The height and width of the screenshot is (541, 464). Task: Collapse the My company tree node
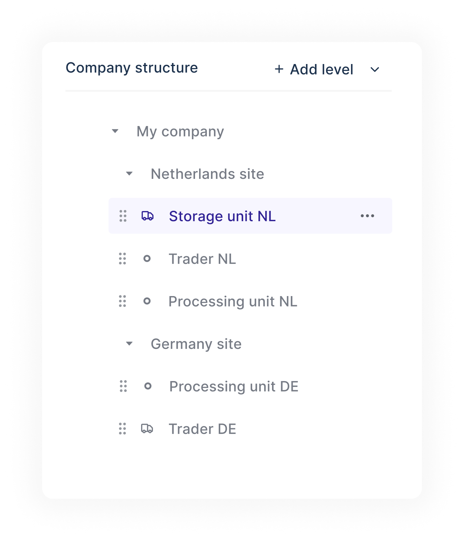[x=115, y=131]
